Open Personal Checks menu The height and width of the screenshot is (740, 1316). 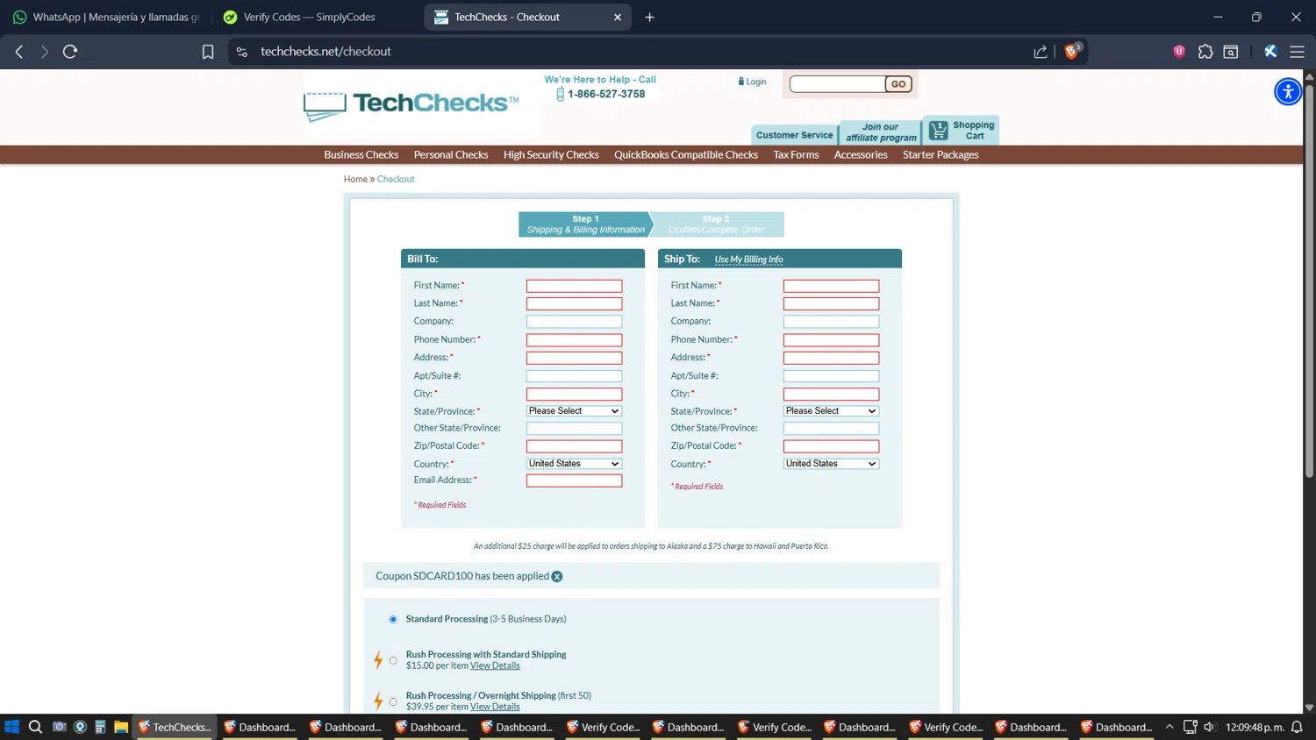[451, 155]
